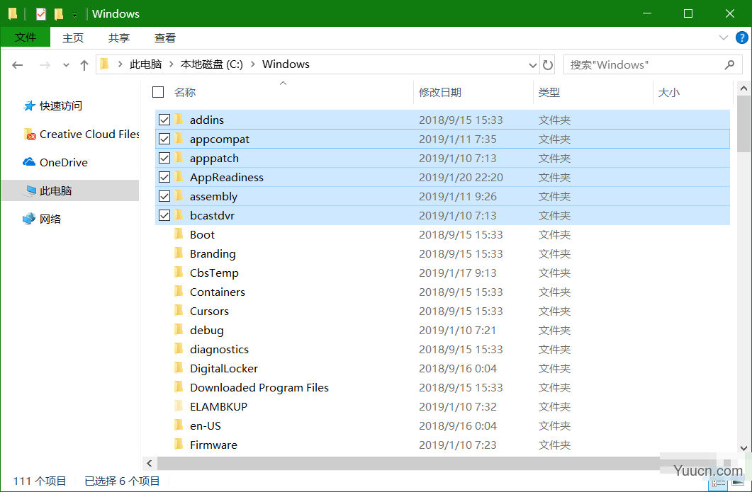Image resolution: width=752 pixels, height=492 pixels.
Task: Uncheck the appcompat folder checkbox
Action: (x=164, y=139)
